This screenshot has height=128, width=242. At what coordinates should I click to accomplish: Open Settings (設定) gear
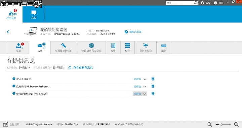[x=206, y=3]
